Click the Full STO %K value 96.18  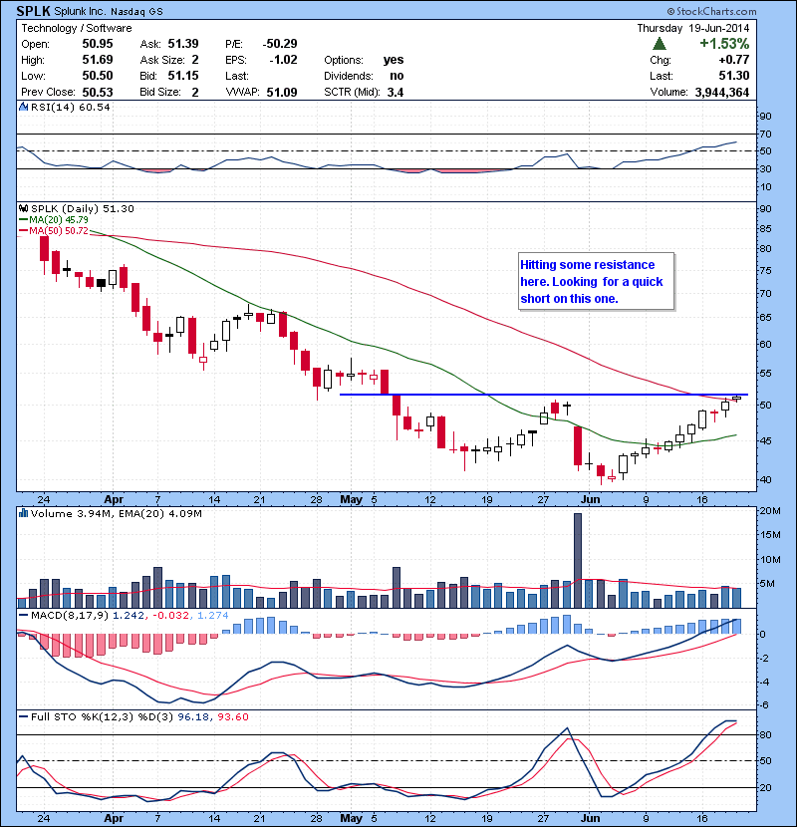coord(193,716)
